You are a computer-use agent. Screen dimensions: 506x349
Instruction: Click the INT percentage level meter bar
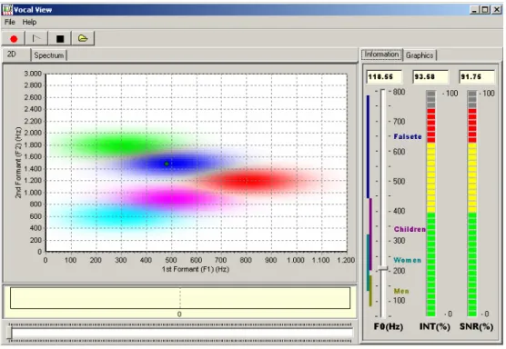(430, 204)
